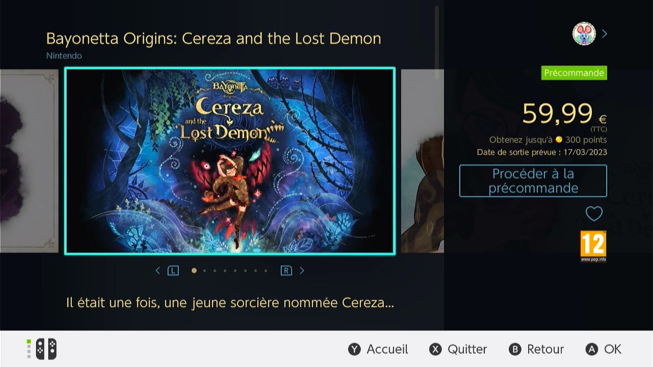Select the first carousel page dot
653x367 pixels.
click(x=194, y=271)
